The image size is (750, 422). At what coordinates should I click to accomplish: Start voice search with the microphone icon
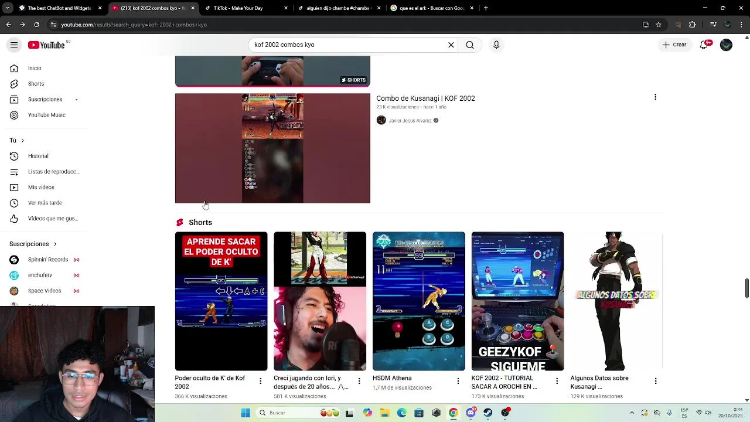pyautogui.click(x=496, y=45)
